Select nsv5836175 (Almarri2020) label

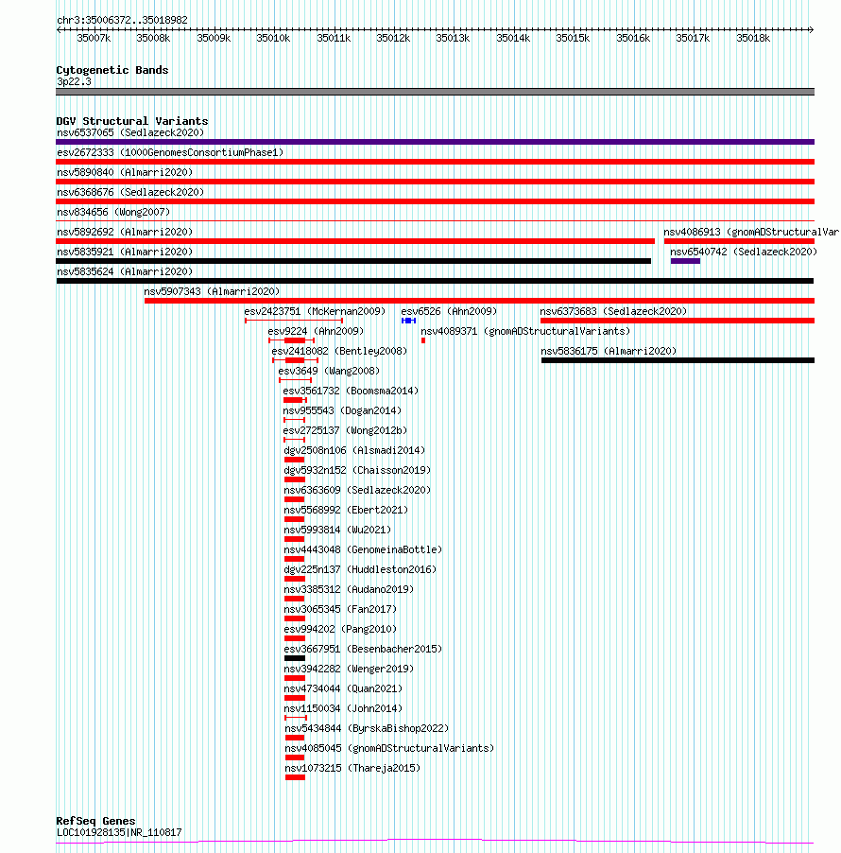(x=609, y=352)
